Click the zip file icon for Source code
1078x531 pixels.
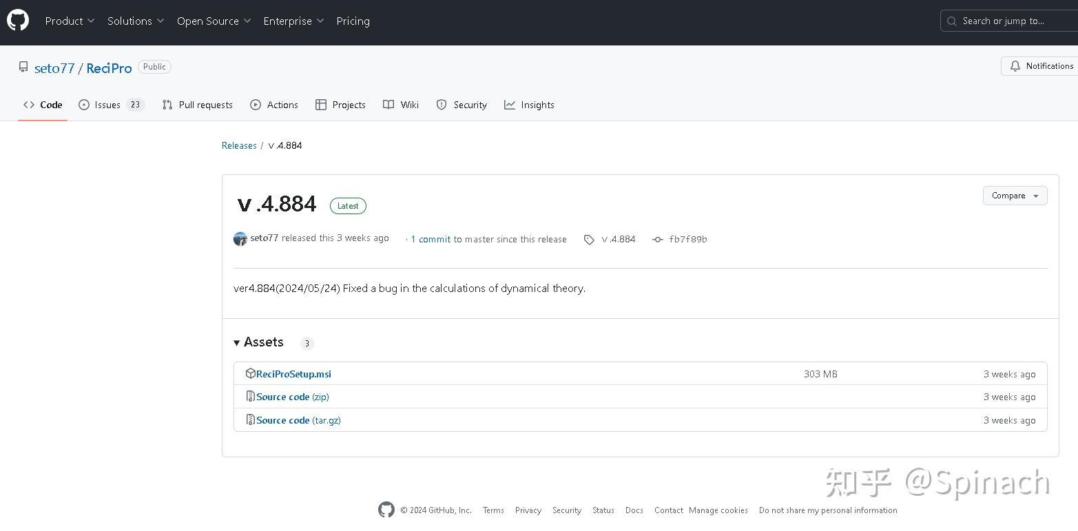[x=251, y=397]
